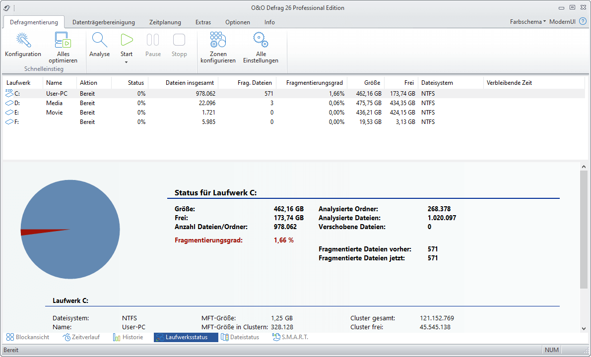Select ModernUI style option
This screenshot has height=357, width=591.
click(x=562, y=22)
